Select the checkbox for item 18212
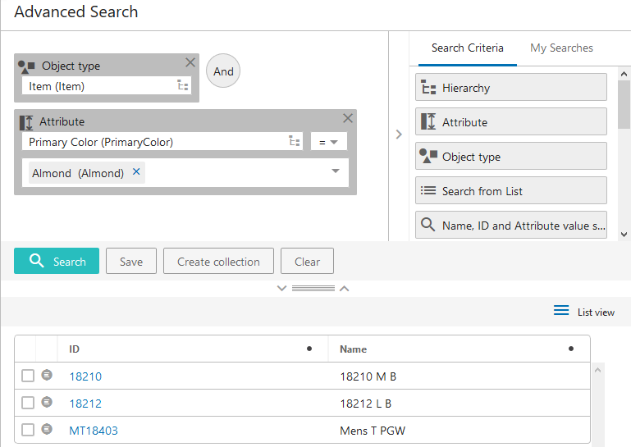The width and height of the screenshot is (631, 447). pos(28,403)
